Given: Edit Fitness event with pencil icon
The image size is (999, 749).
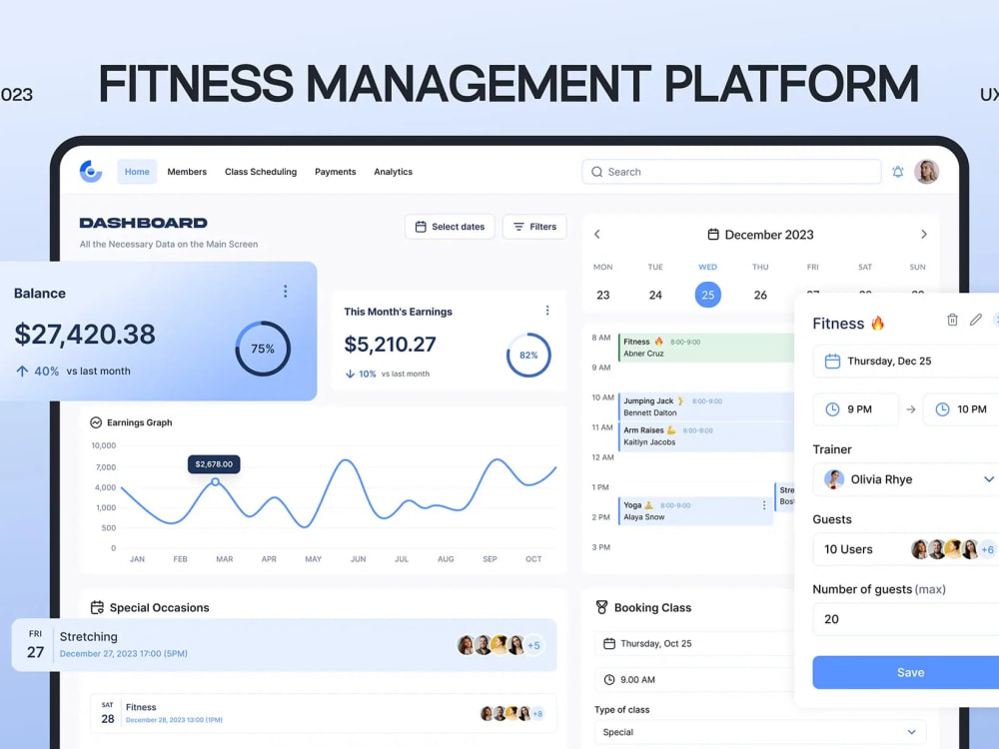Looking at the screenshot, I should coord(975,320).
